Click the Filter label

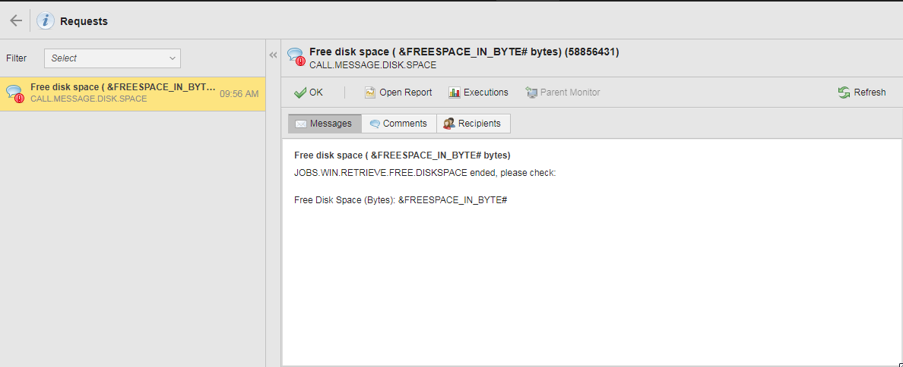(16, 58)
